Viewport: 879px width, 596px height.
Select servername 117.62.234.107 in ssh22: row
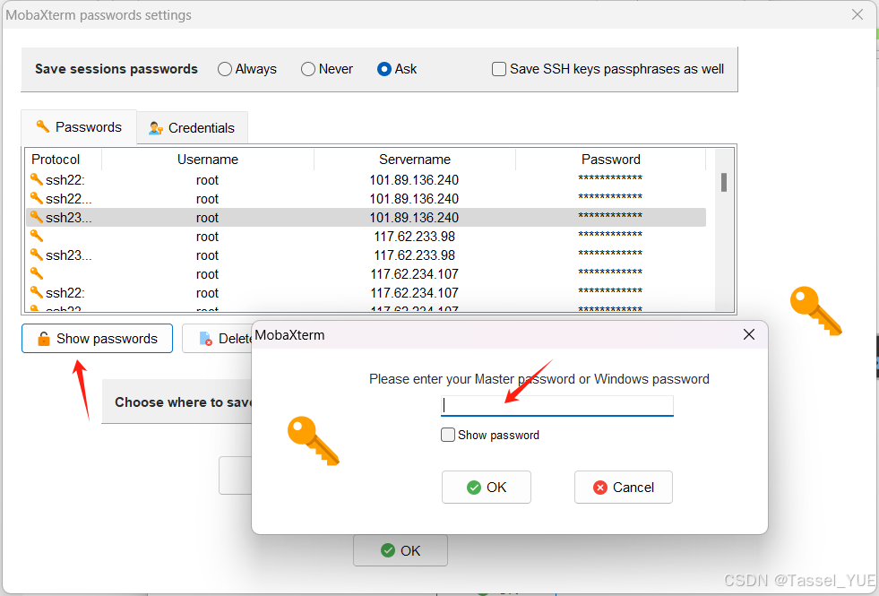tap(414, 293)
